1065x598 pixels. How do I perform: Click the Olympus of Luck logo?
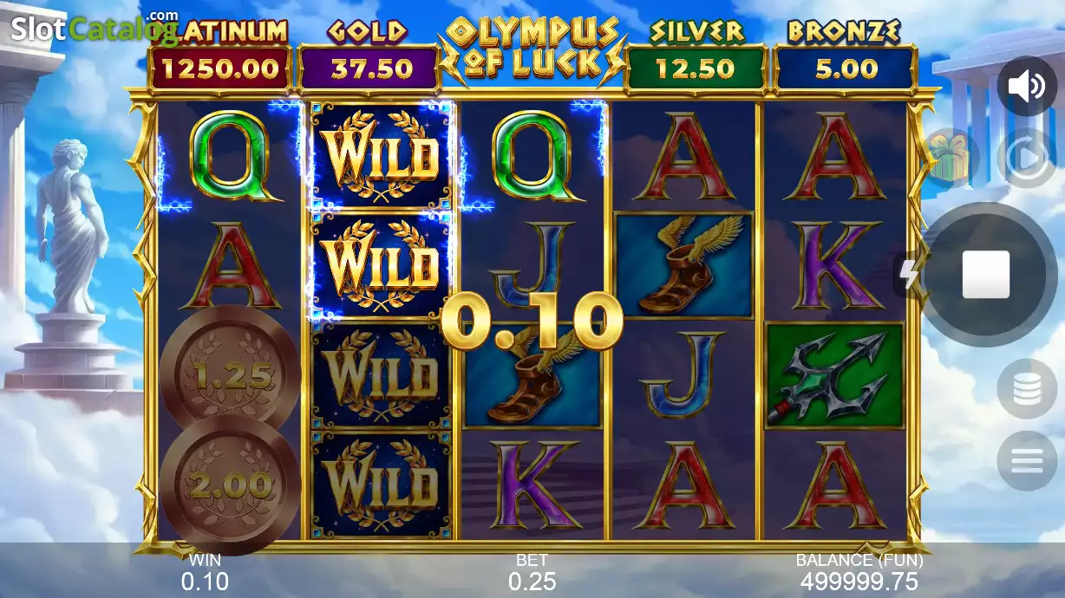tap(532, 49)
